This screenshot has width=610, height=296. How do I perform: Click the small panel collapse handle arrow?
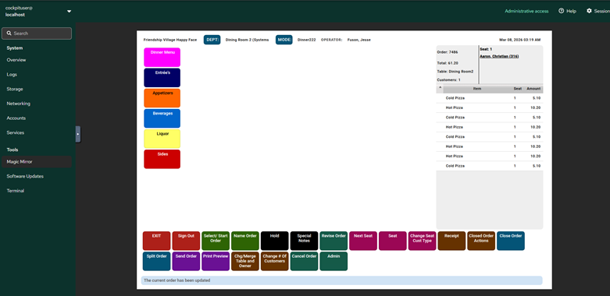(x=78, y=134)
